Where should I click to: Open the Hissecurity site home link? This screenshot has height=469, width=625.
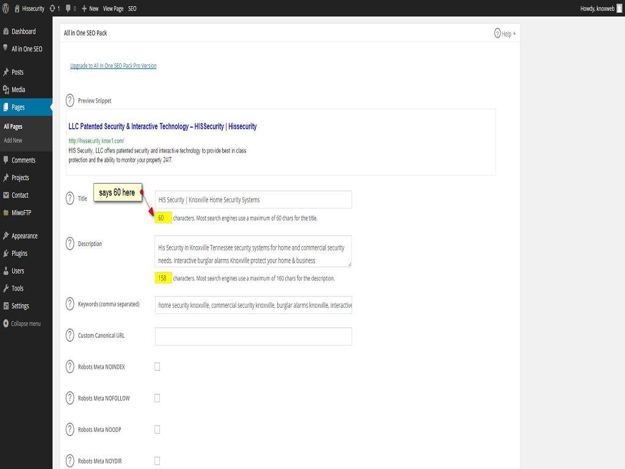click(29, 9)
